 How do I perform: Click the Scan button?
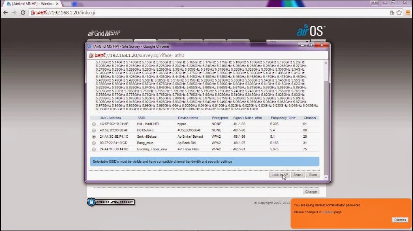(x=313, y=175)
